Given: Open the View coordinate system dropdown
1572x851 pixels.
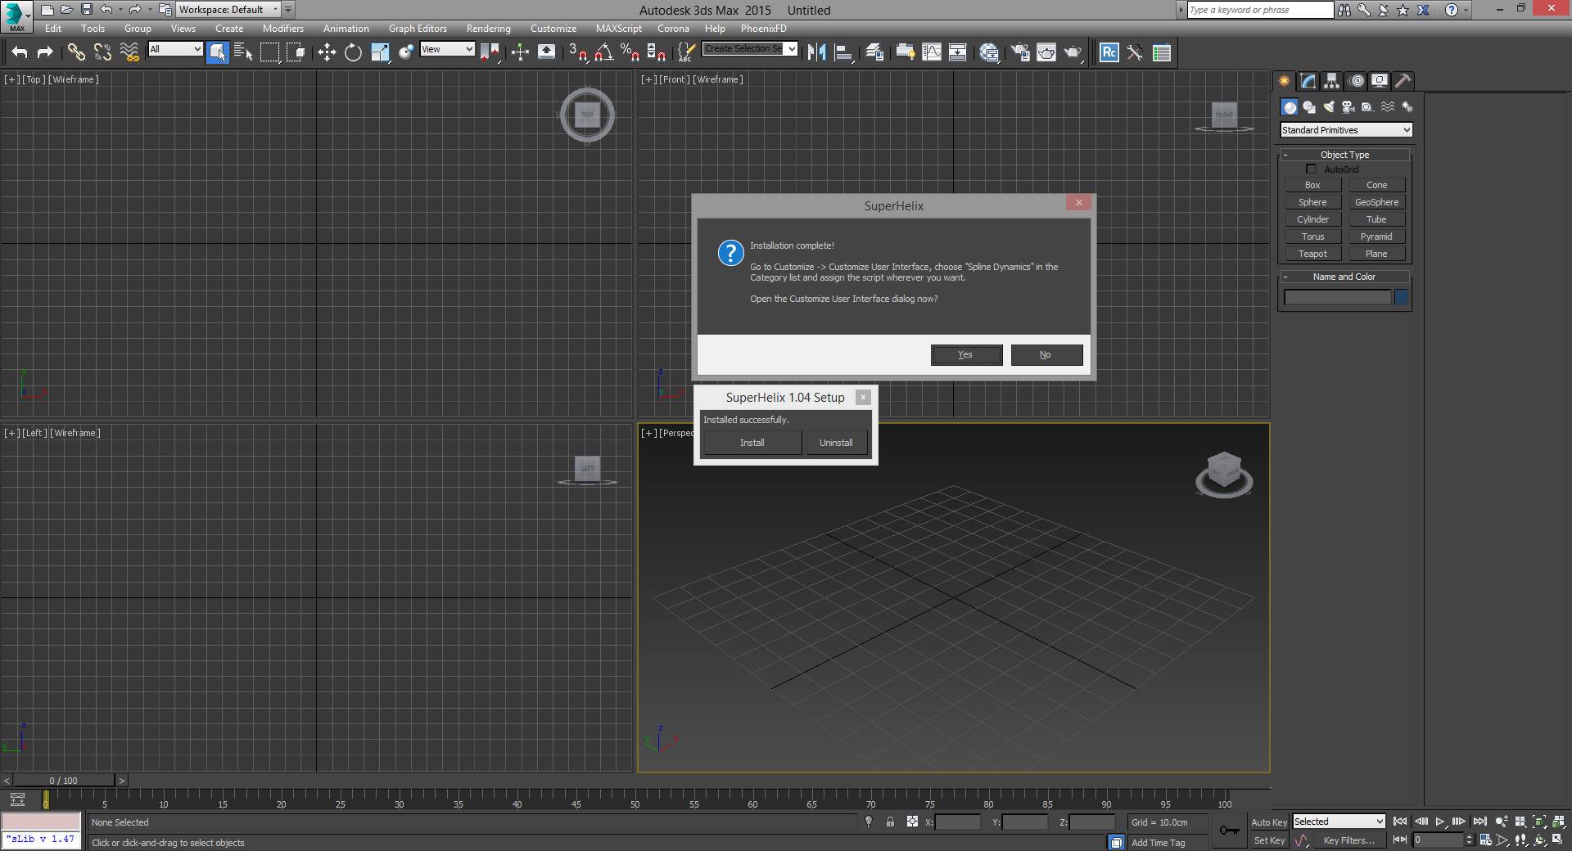Looking at the screenshot, I should (x=447, y=49).
